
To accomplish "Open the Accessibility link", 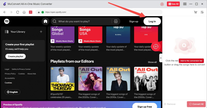I will coord(10,78).
